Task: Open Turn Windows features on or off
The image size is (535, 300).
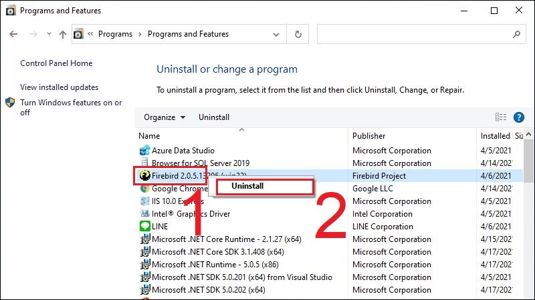Action: (x=71, y=107)
